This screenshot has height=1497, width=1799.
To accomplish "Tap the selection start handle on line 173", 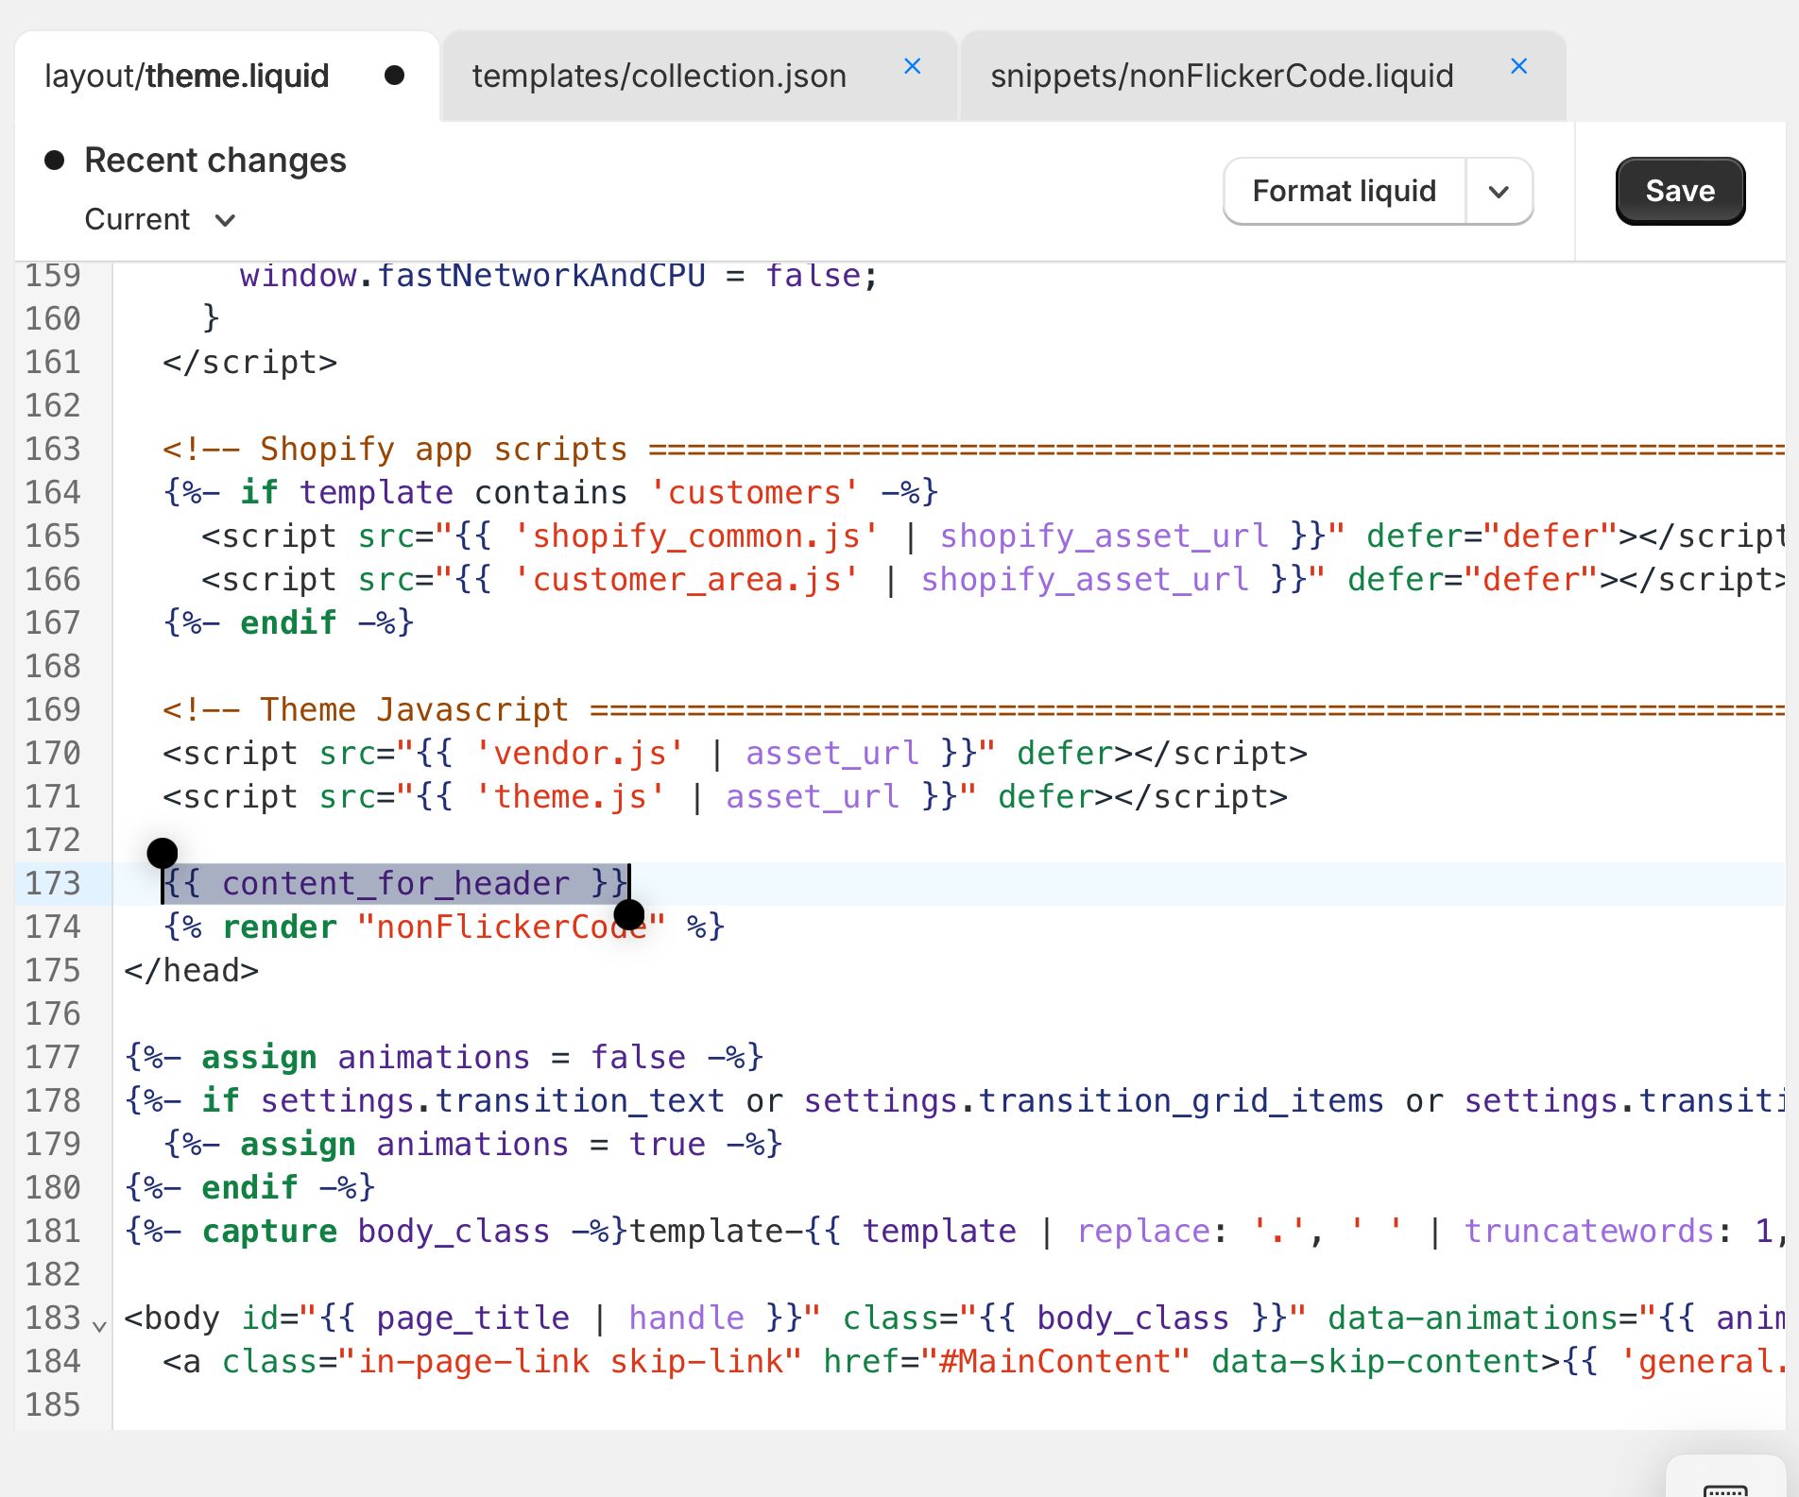I will click(x=163, y=853).
